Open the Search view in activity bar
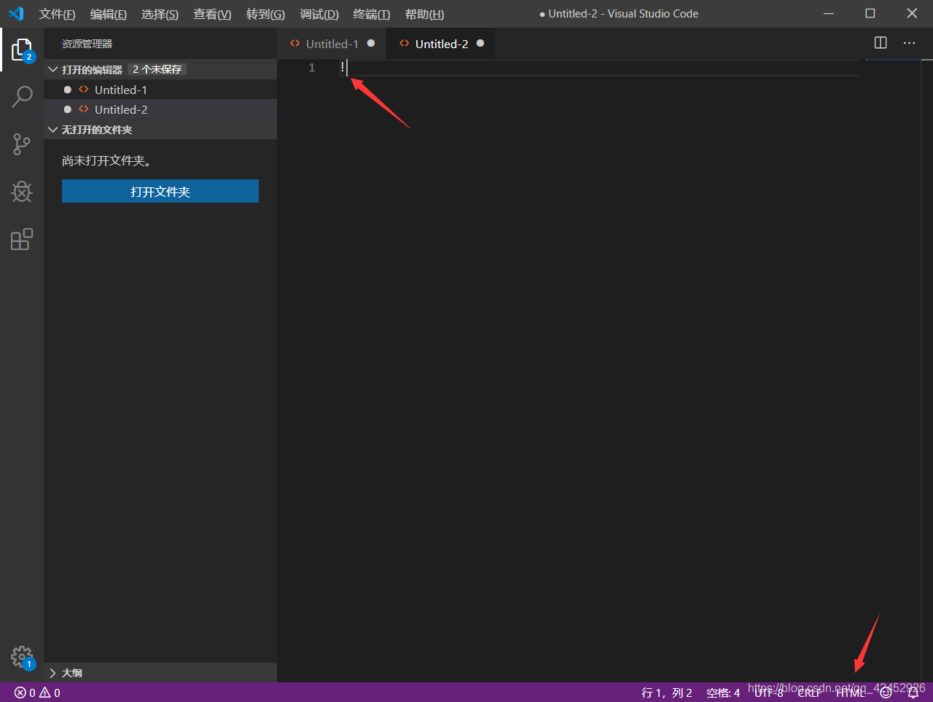Image resolution: width=933 pixels, height=702 pixels. click(x=22, y=96)
